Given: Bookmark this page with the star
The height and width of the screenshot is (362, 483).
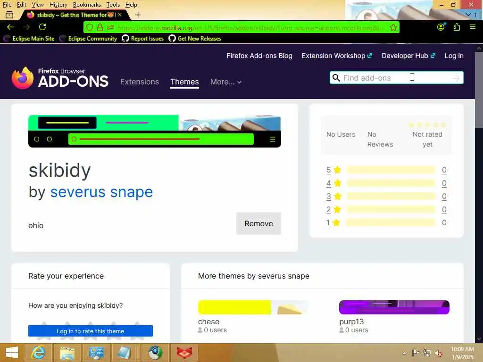Looking at the screenshot, I should pyautogui.click(x=393, y=28).
